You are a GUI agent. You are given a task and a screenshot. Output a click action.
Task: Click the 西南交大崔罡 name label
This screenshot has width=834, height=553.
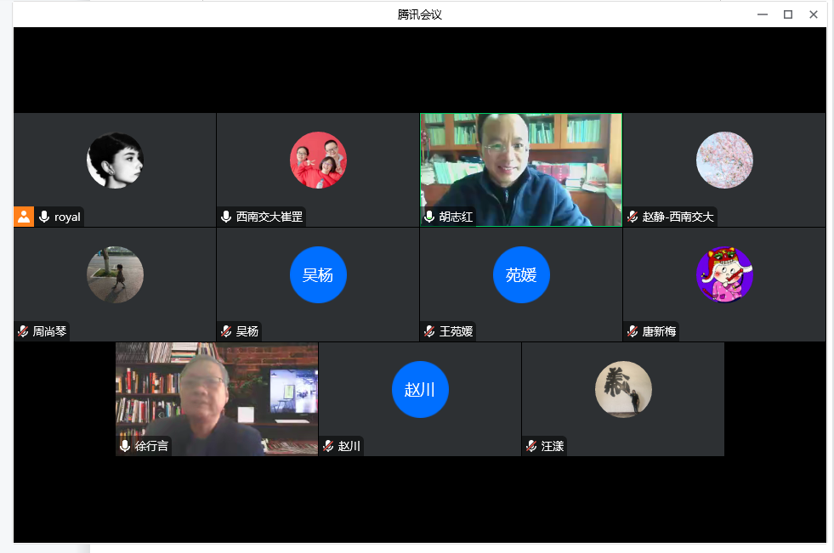269,217
